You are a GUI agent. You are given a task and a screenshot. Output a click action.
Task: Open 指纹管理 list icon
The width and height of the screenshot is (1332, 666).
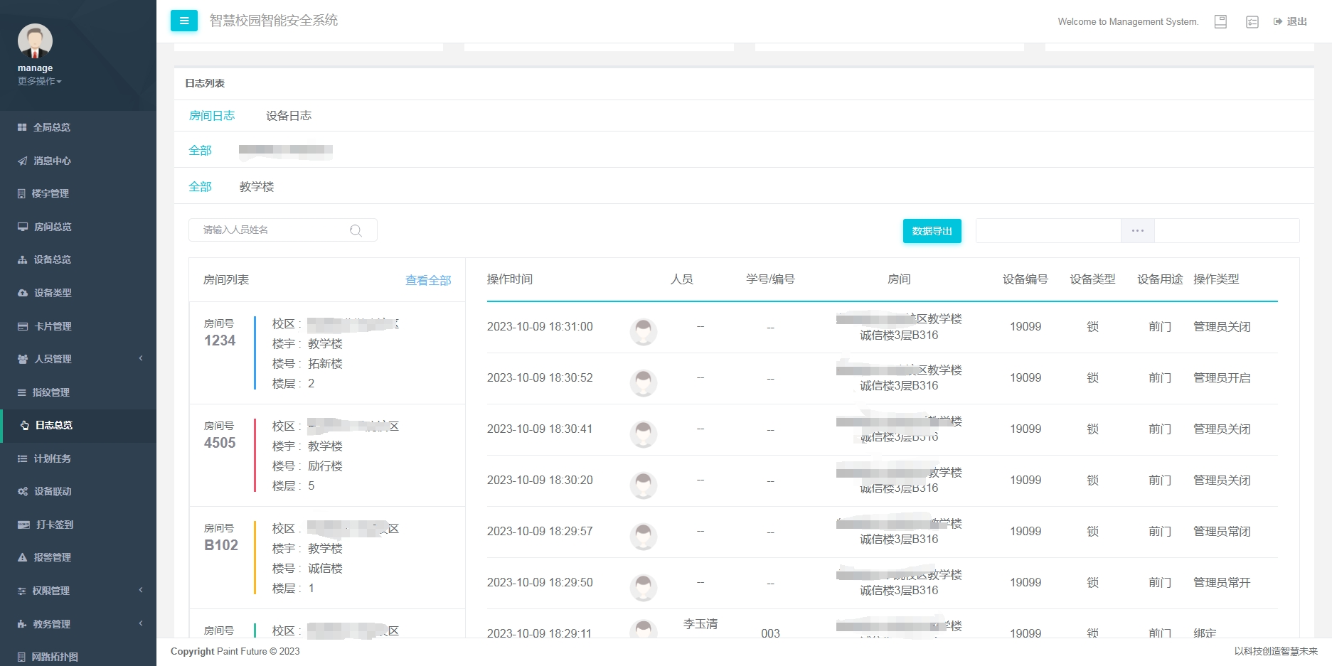point(21,392)
